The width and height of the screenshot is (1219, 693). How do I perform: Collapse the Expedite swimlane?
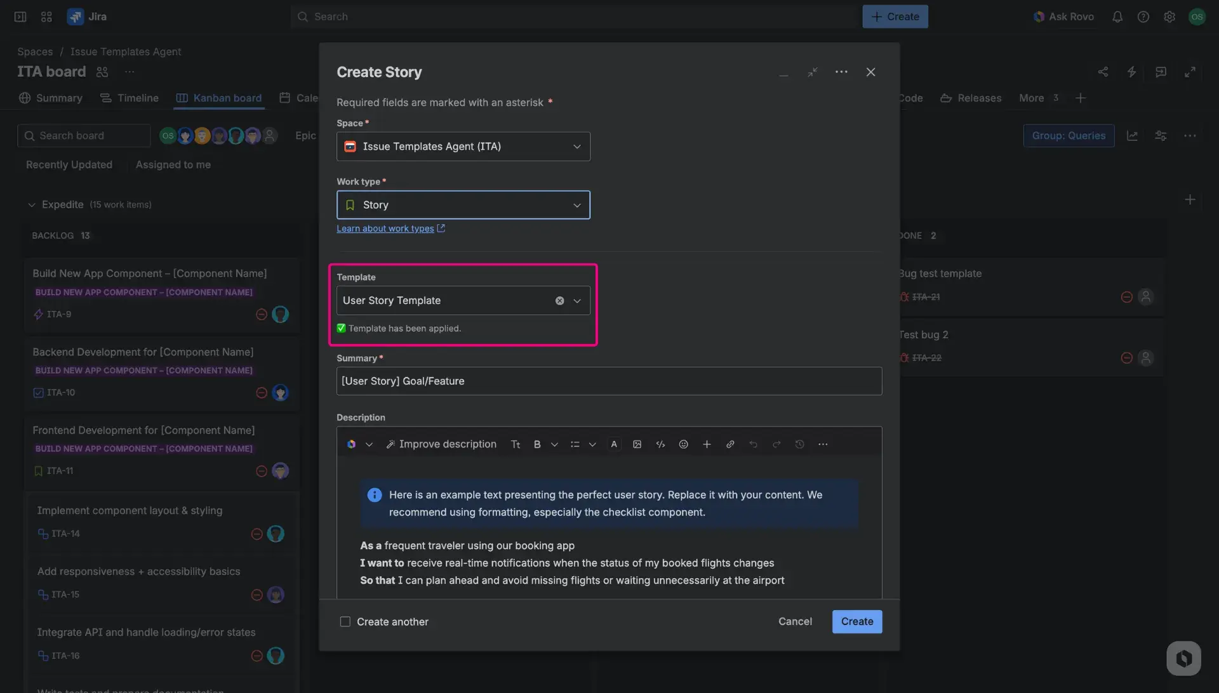(x=32, y=204)
